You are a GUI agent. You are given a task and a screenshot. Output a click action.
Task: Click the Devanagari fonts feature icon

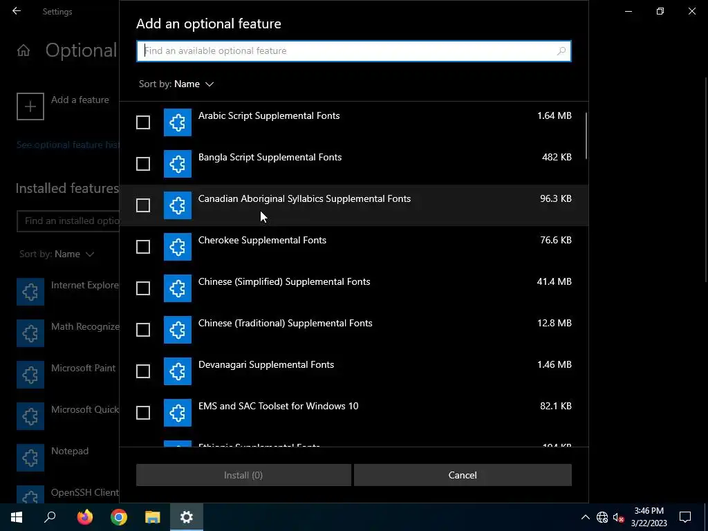(x=178, y=371)
